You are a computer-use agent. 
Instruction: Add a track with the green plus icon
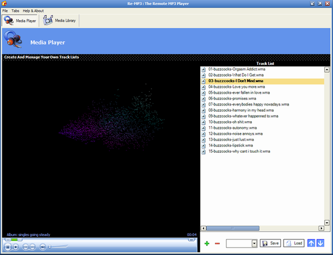[x=207, y=243]
